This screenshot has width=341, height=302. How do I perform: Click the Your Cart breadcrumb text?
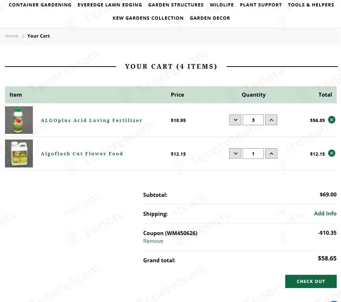point(39,36)
